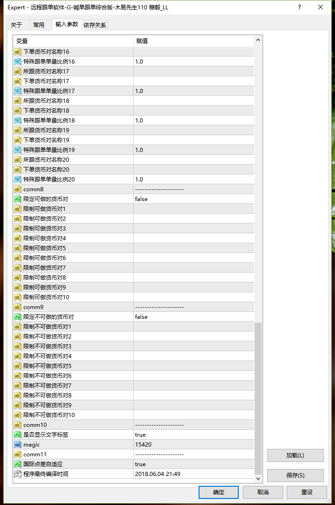Click the empty value cell of 限制可做货币对3

coord(194,228)
